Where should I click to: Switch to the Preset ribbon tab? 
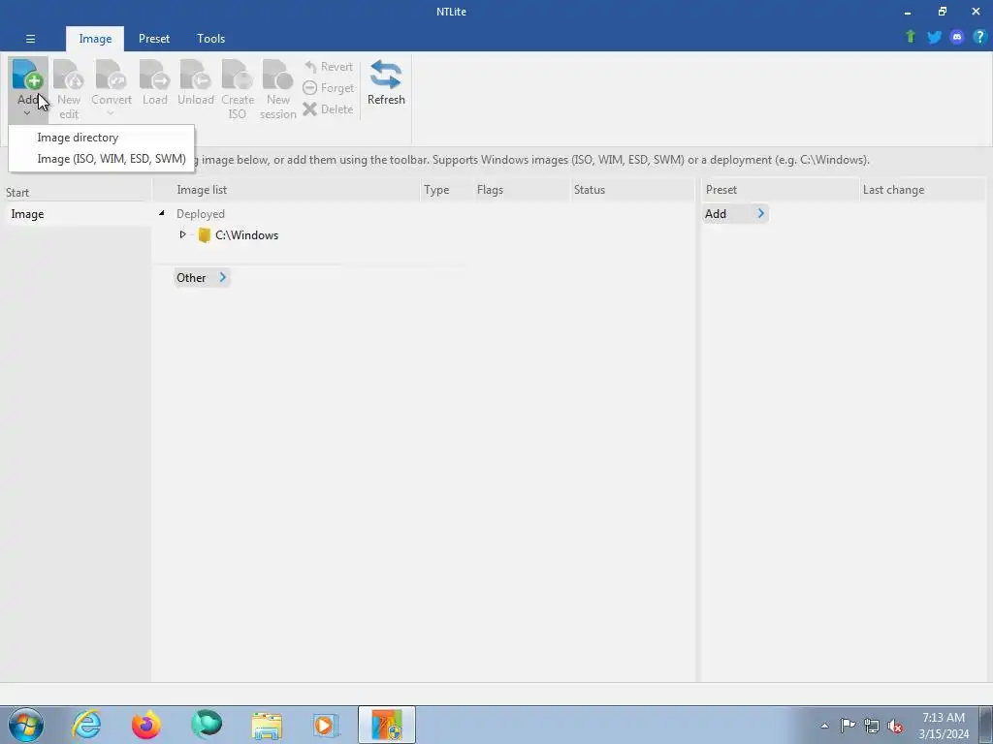coord(154,39)
